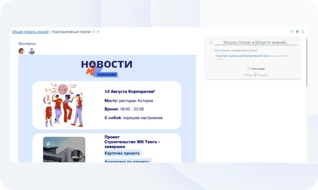The height and width of the screenshot is (190, 318).
Task: Select page 1 in pagination
Action: click(255, 75)
